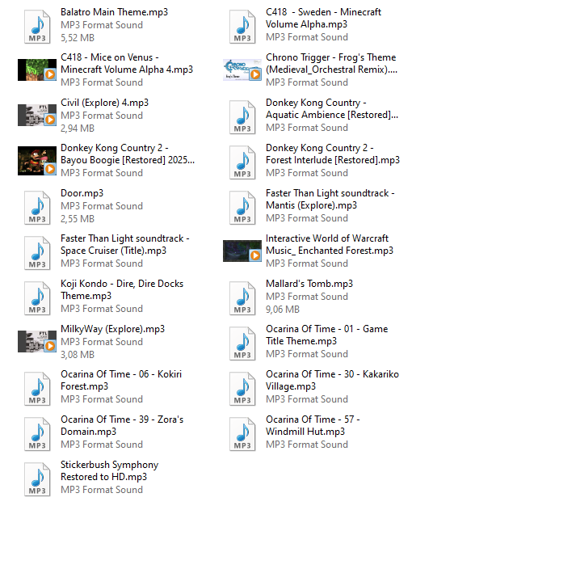This screenshot has width=580, height=586.
Task: Select the Chrono Trigger Frog's Theme thumbnail
Action: coord(242,70)
